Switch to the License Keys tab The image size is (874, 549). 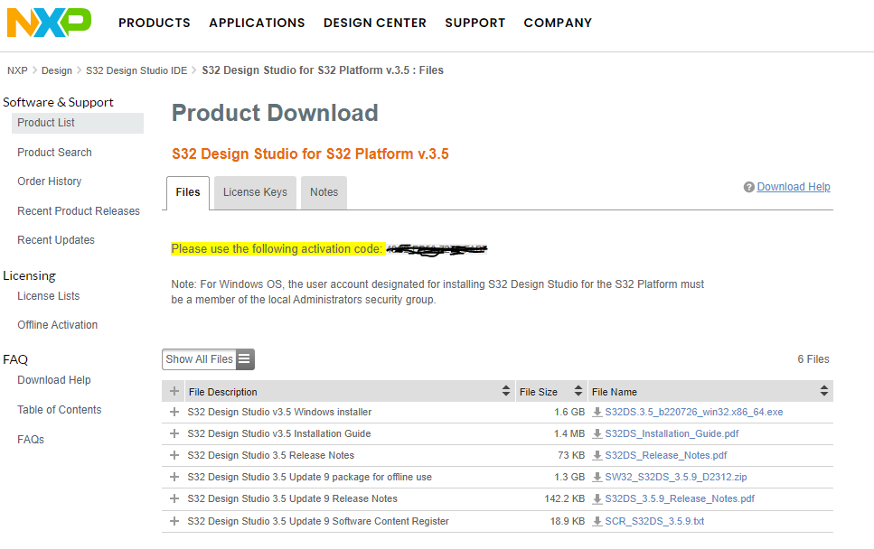[x=255, y=192]
